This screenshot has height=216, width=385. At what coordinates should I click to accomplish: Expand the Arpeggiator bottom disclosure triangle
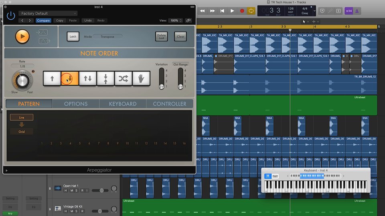coord(7,170)
